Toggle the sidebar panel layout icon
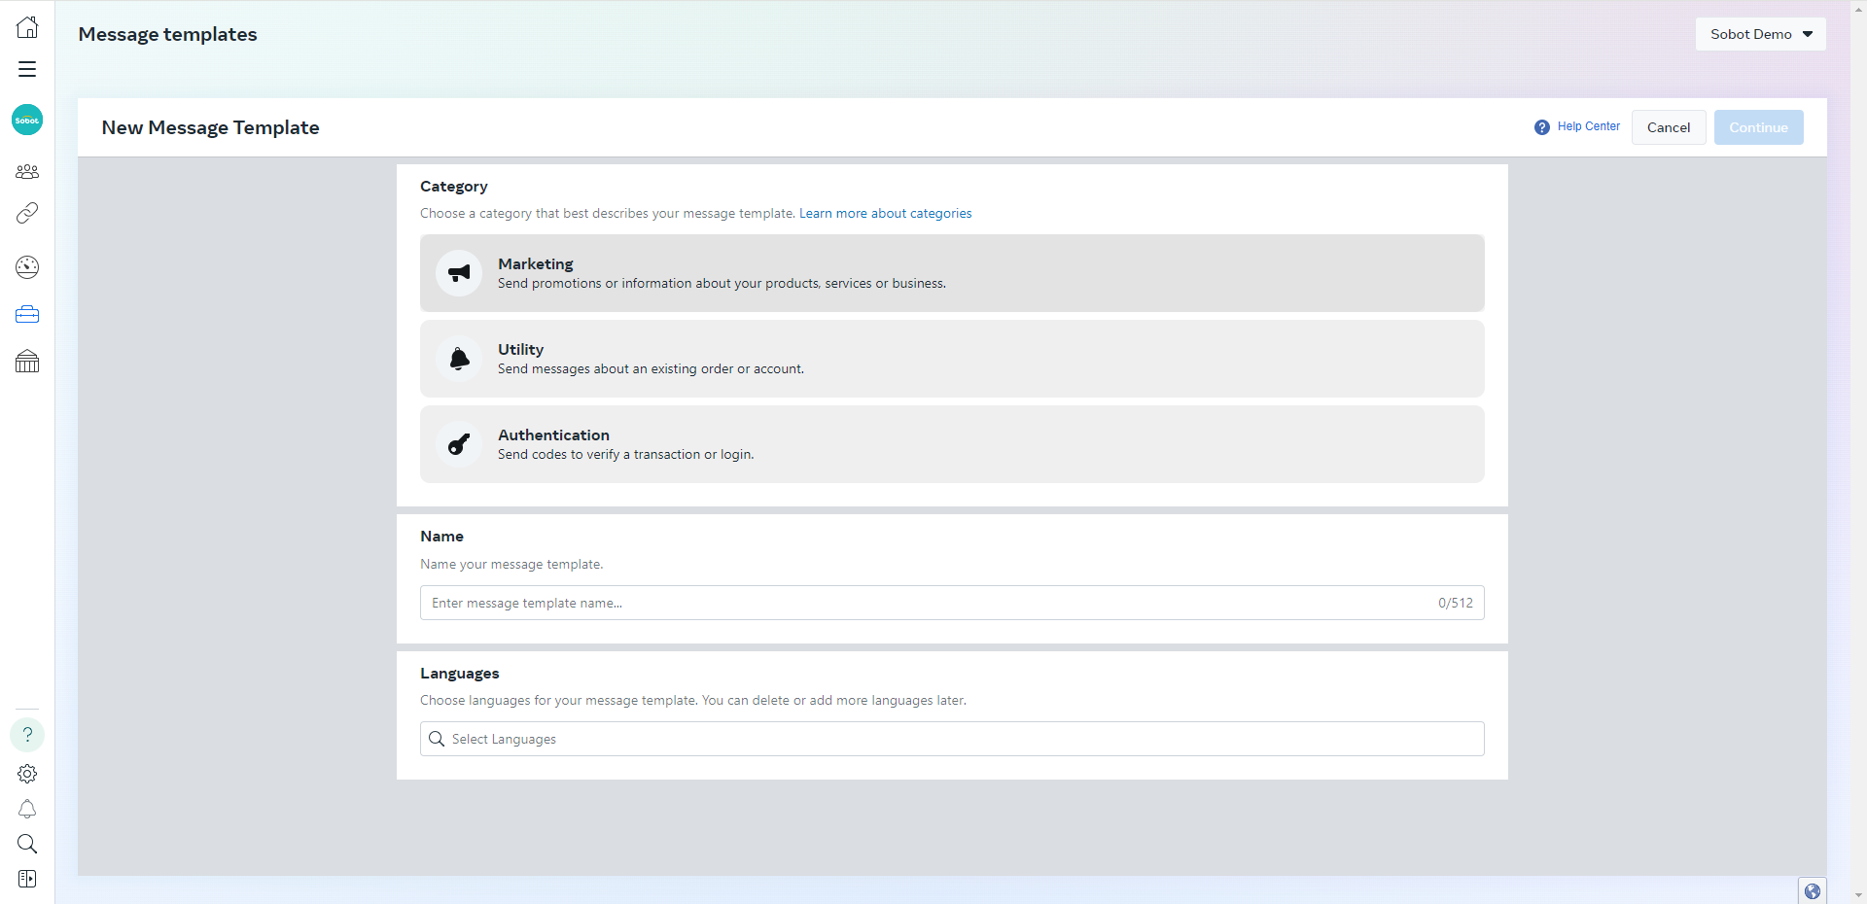Viewport: 1867px width, 904px height. click(27, 879)
